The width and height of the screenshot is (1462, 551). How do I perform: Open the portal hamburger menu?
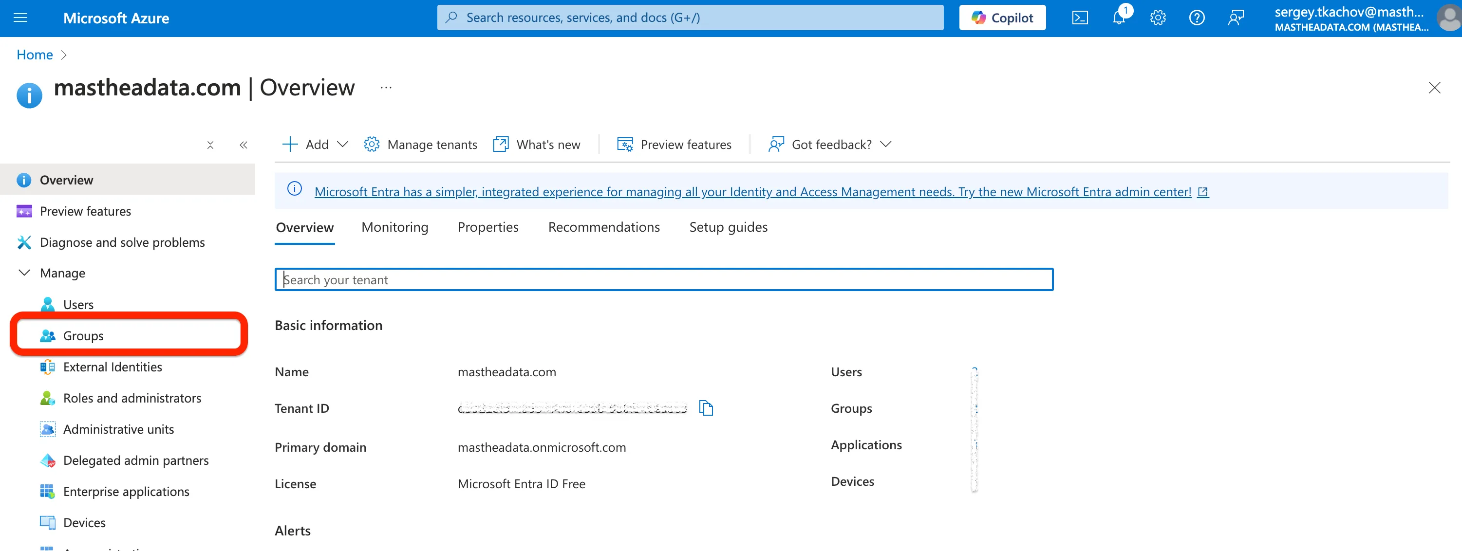coord(20,18)
